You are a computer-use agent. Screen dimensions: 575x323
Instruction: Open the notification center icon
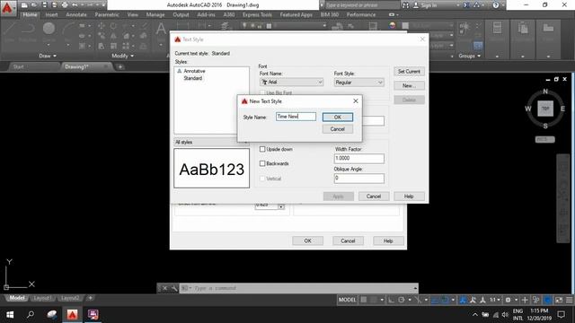tap(561, 315)
